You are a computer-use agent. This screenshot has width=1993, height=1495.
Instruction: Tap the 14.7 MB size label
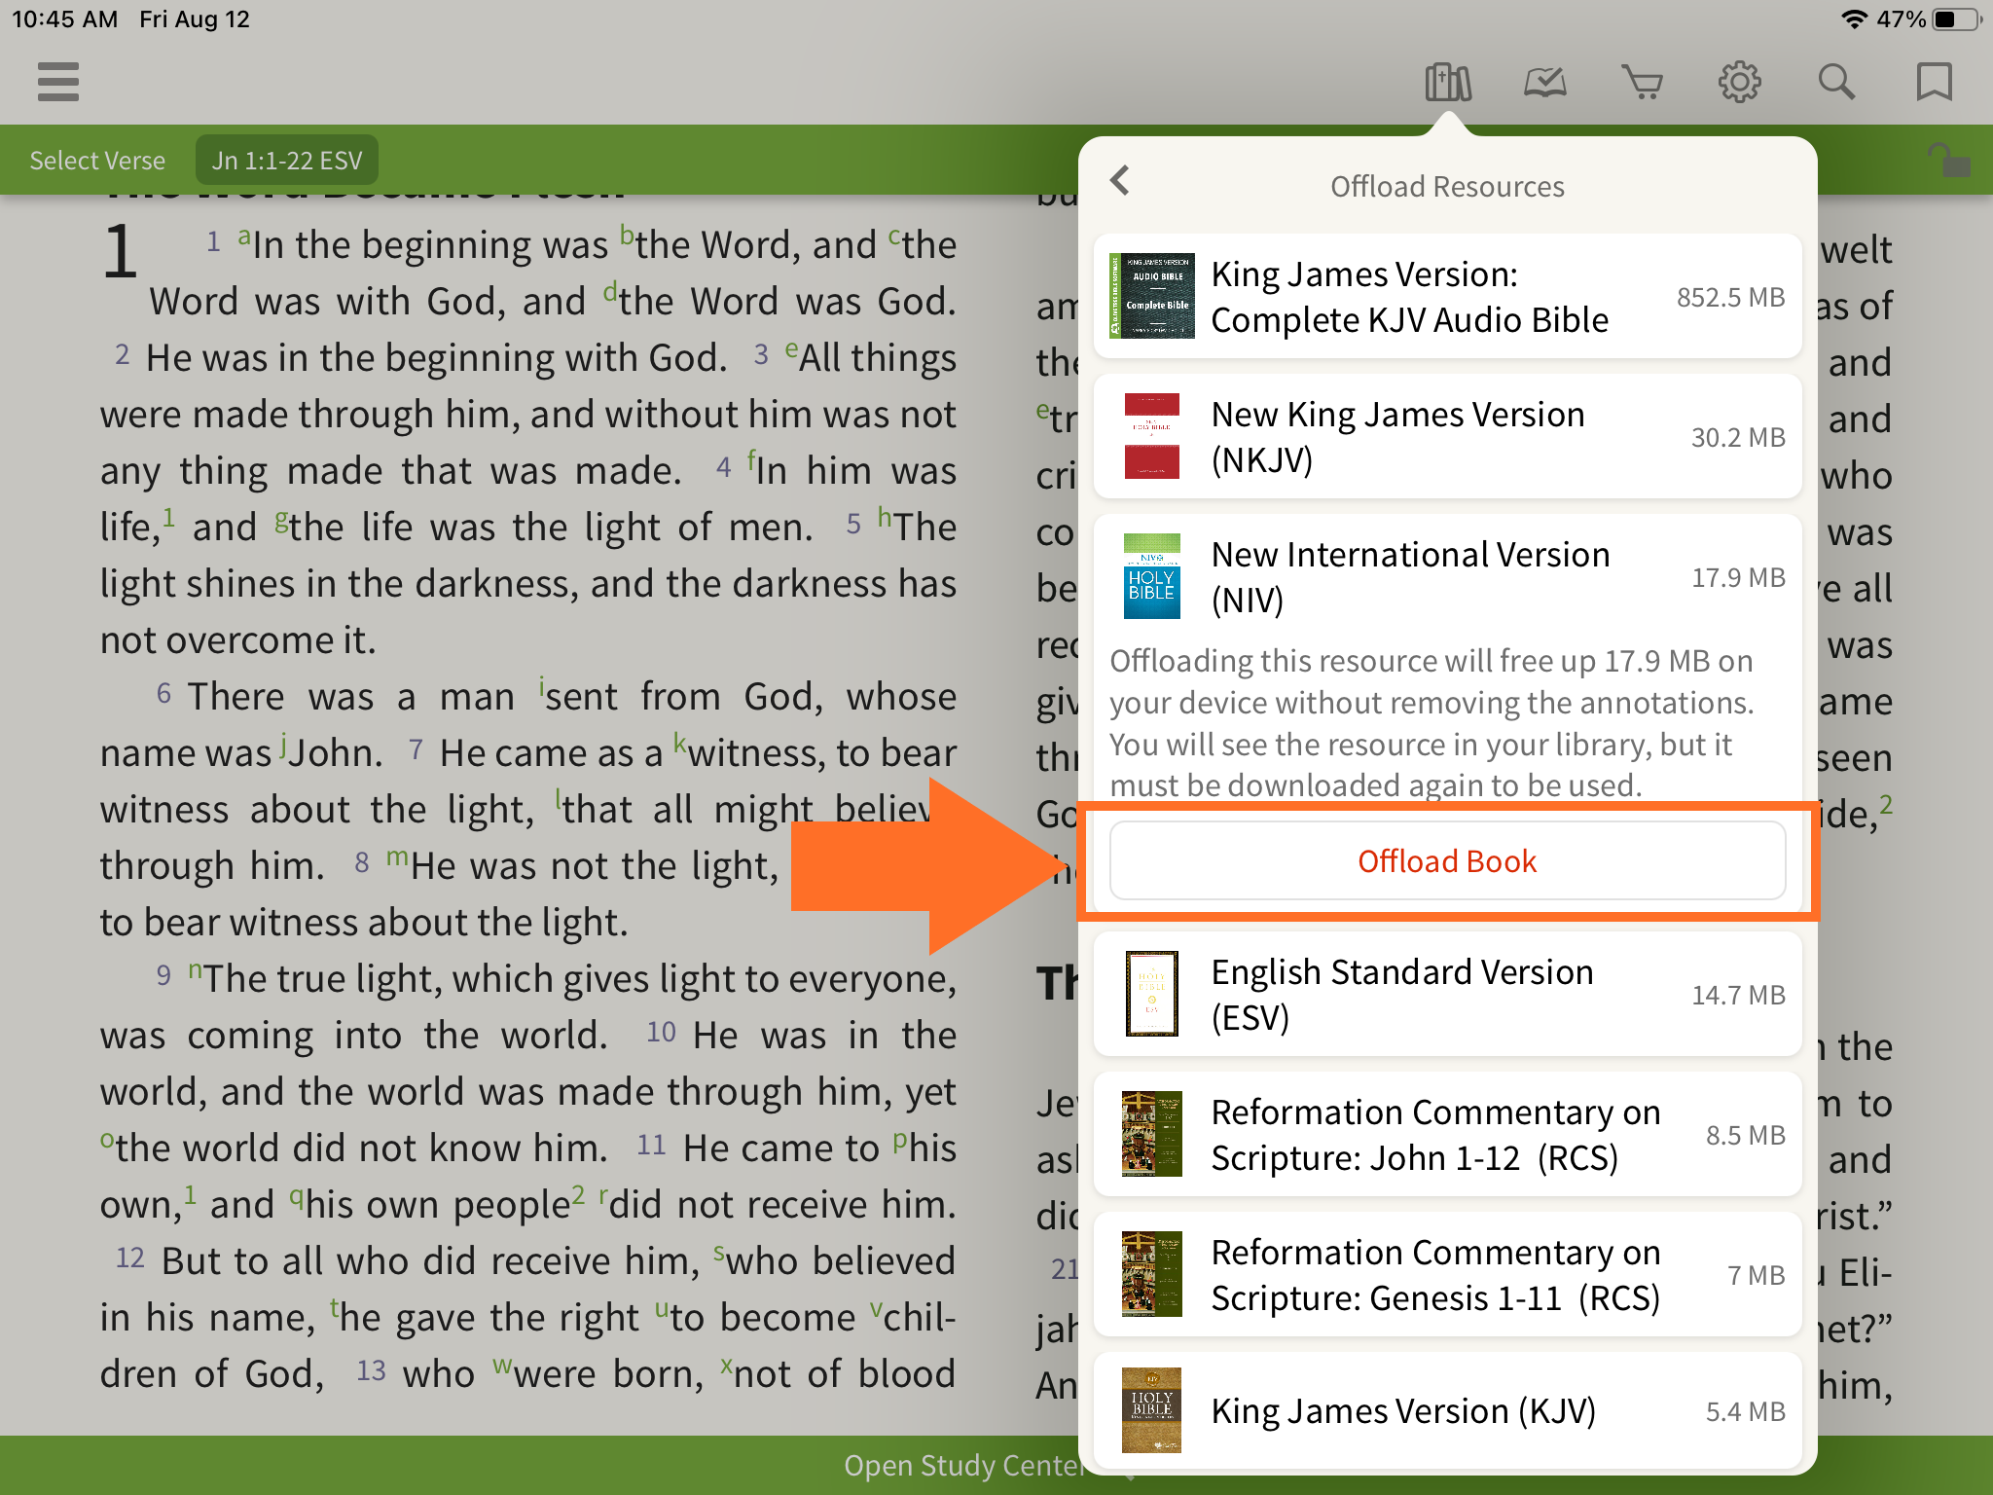click(1738, 996)
